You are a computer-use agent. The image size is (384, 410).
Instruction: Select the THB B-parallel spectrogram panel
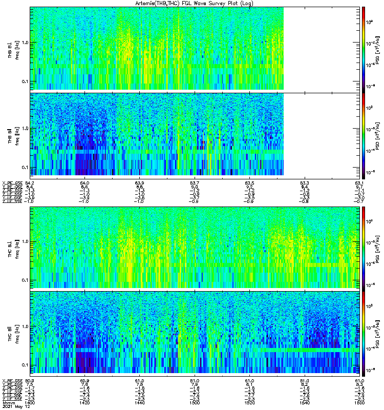coord(195,136)
